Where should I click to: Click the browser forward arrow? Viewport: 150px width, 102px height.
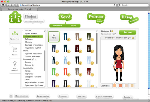pyautogui.click(x=12, y=5)
